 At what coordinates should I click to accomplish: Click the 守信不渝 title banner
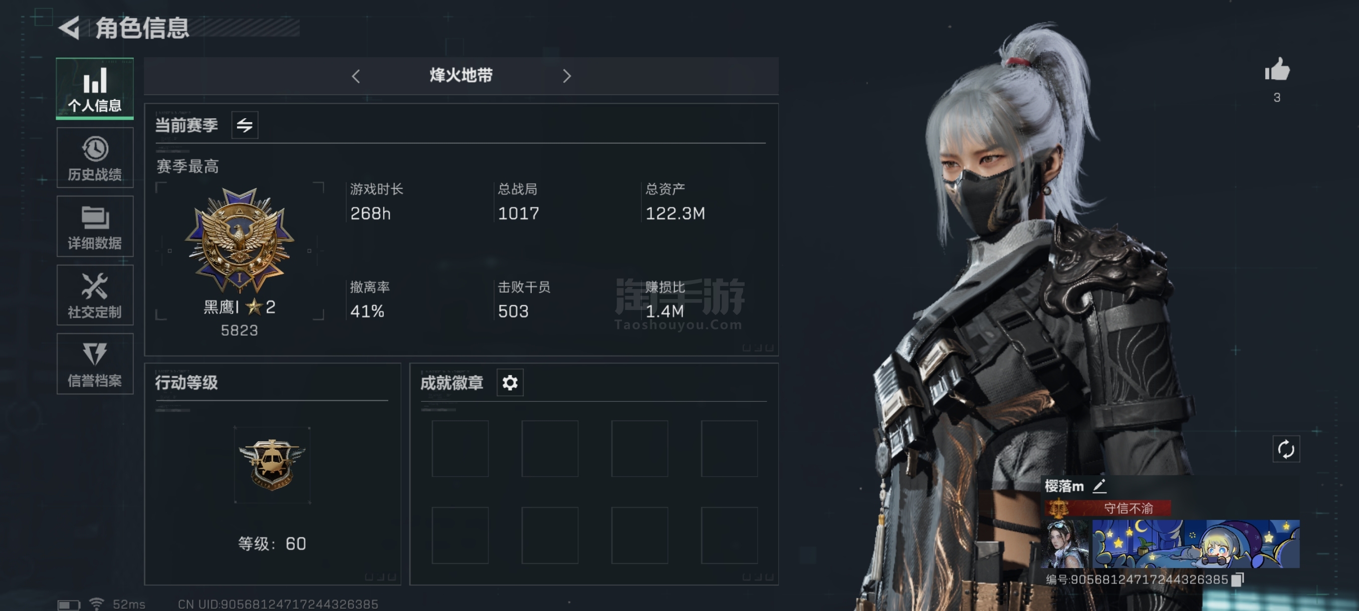[1108, 508]
